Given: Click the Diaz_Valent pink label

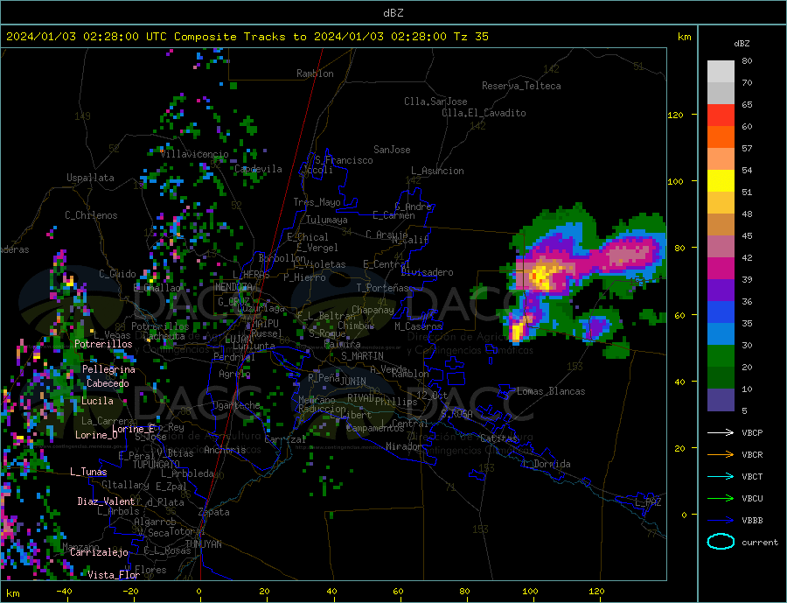Looking at the screenshot, I should (106, 501).
